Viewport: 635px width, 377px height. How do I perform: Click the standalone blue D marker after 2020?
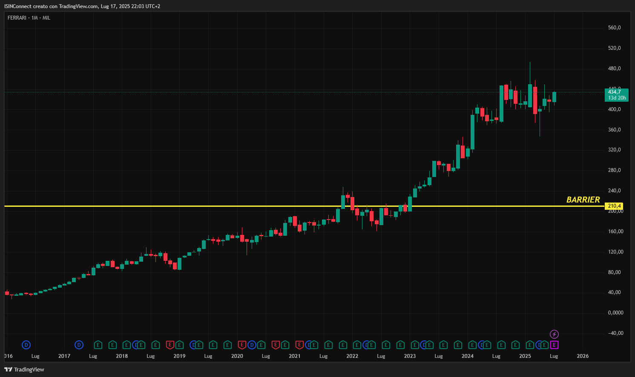click(x=252, y=345)
